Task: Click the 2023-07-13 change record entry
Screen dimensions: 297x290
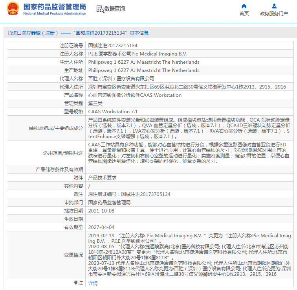Action: (189, 269)
